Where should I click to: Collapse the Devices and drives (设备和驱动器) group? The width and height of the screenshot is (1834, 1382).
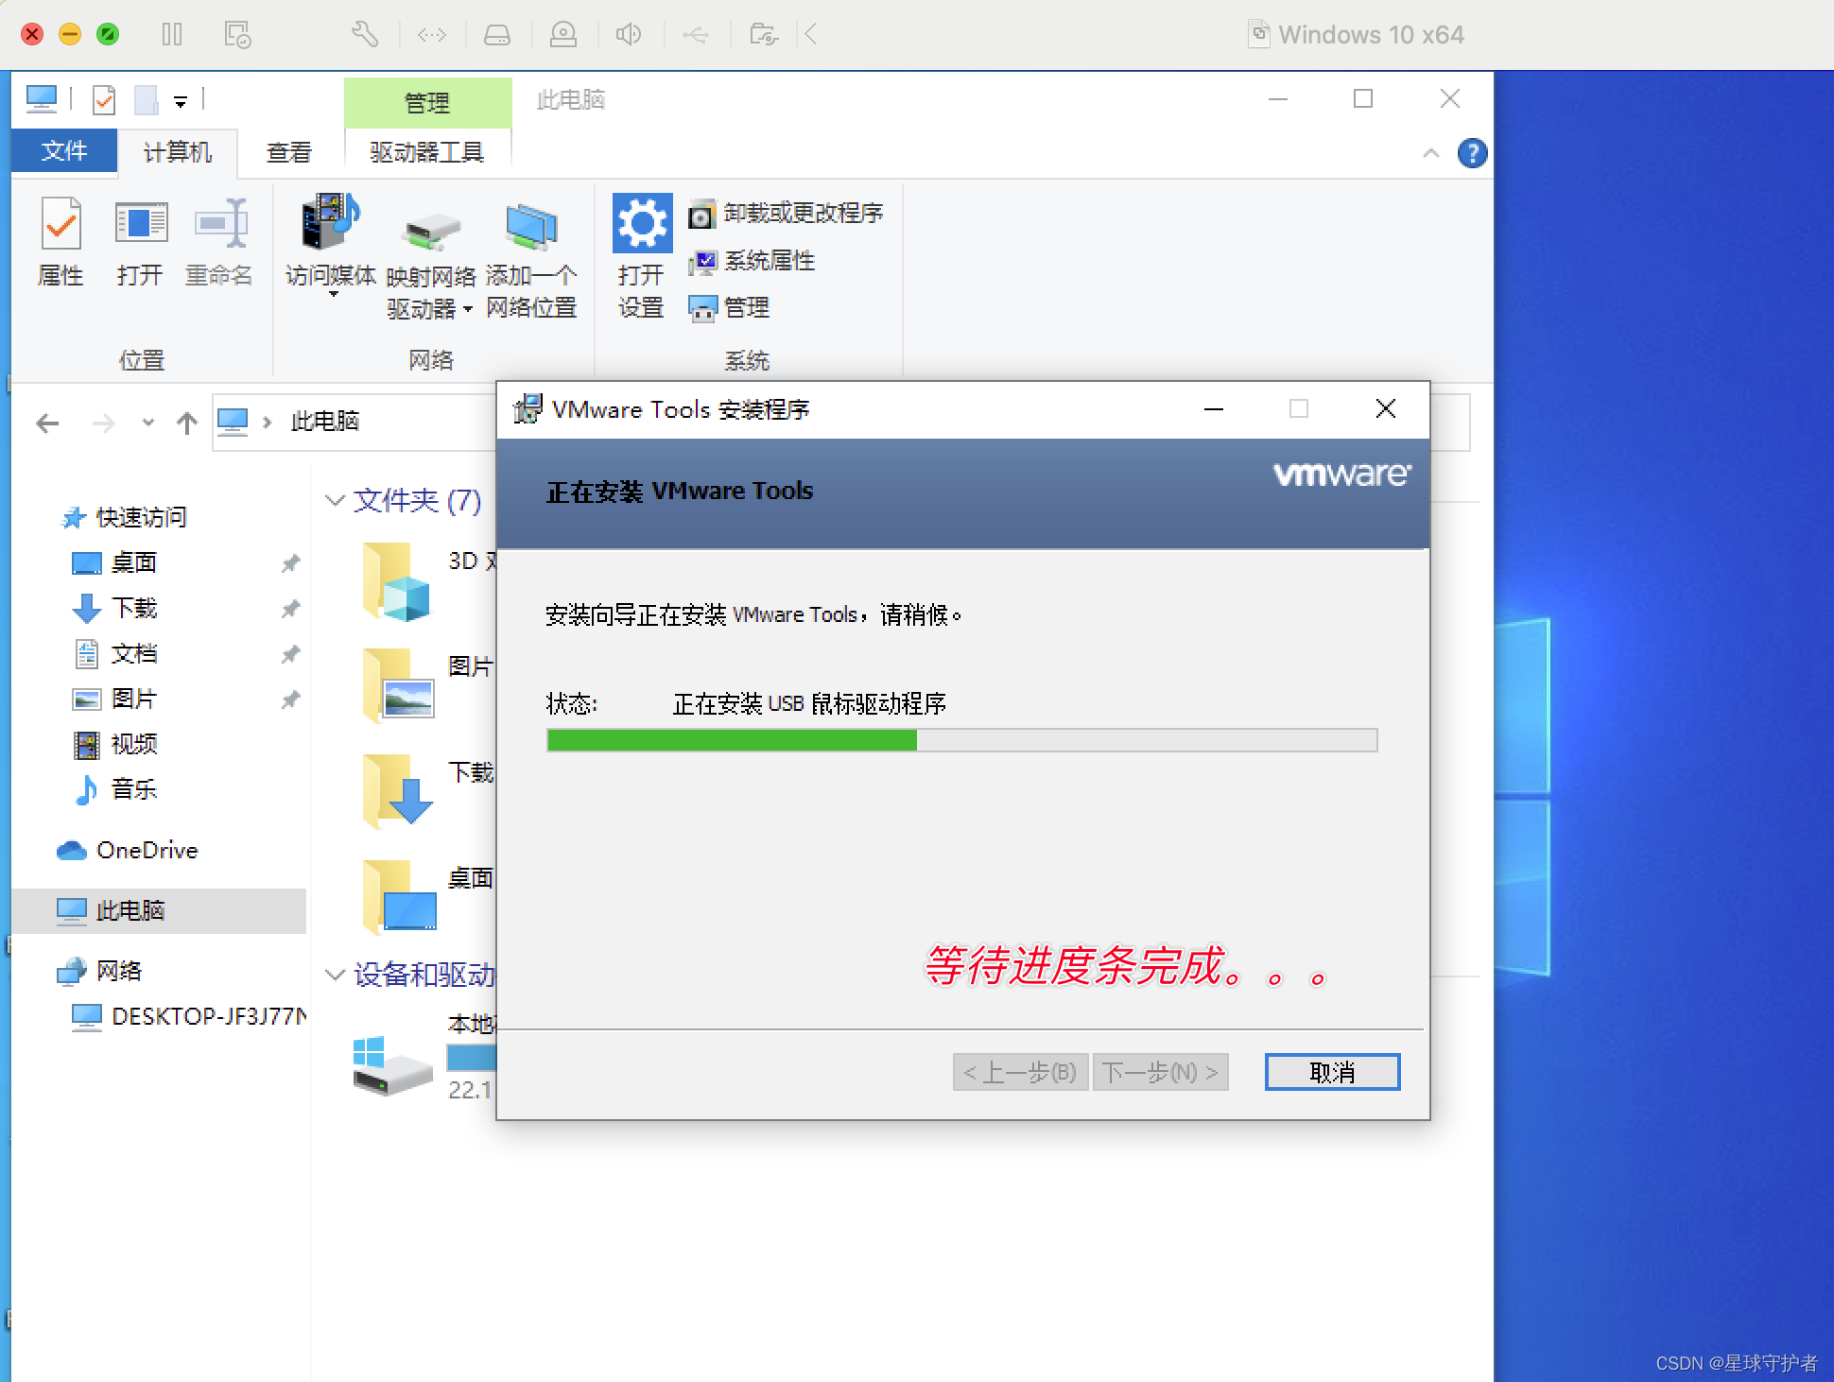click(x=335, y=975)
